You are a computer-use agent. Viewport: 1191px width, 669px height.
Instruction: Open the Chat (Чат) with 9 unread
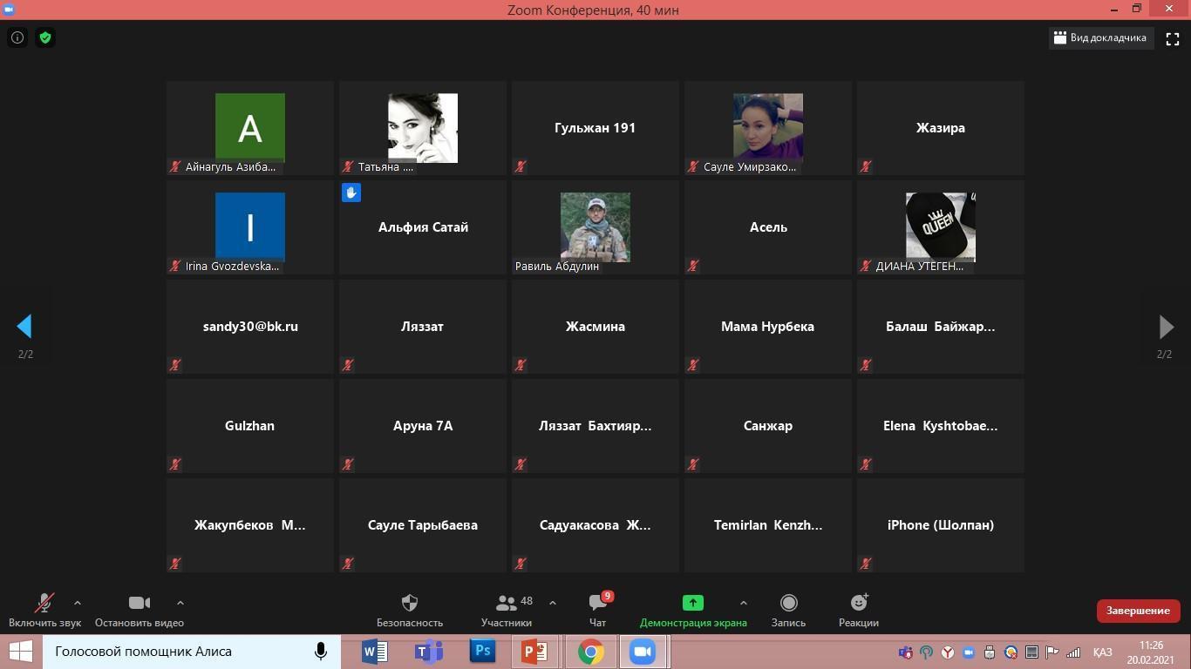click(597, 610)
